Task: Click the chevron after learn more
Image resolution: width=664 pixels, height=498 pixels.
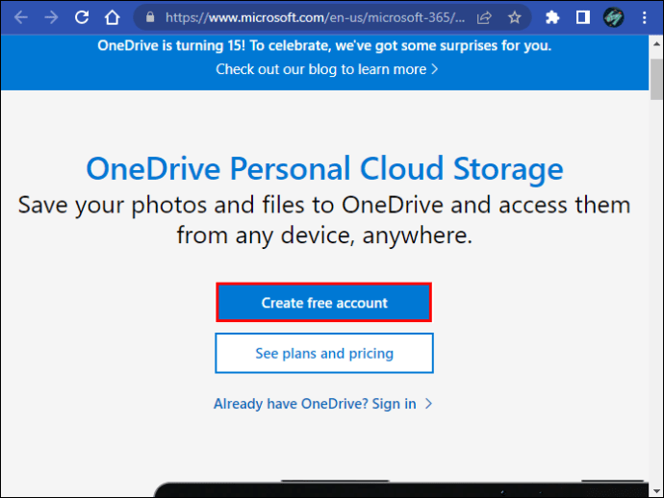Action: click(435, 69)
